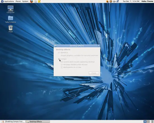Click the round brown tray icon
Image resolution: width=154 pixels, height=123 pixels.
(111, 1)
